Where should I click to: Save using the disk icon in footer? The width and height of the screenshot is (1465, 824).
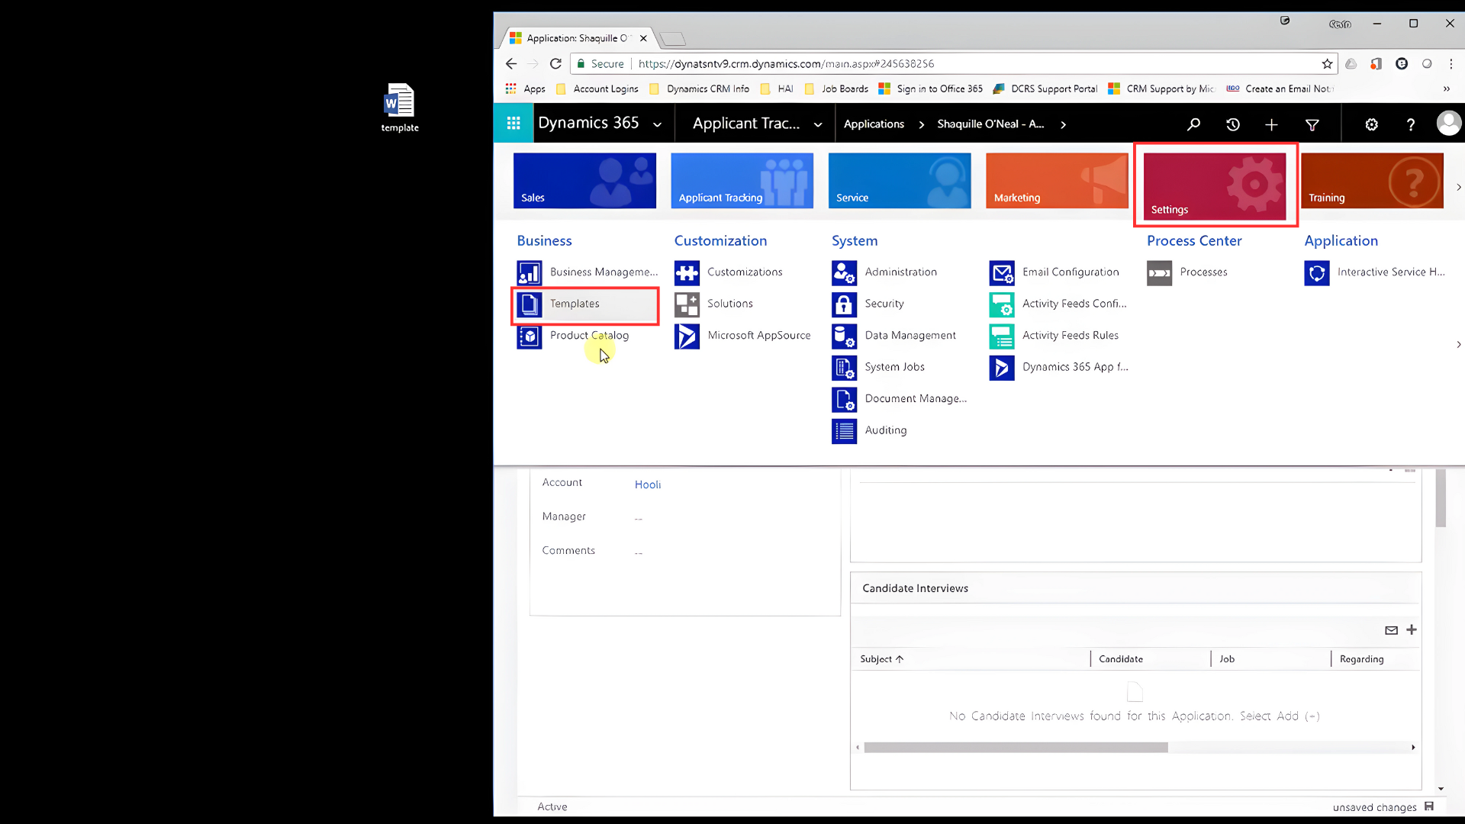coord(1429,806)
